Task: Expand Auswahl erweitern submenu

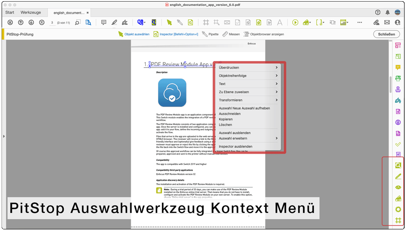Action: click(248, 138)
